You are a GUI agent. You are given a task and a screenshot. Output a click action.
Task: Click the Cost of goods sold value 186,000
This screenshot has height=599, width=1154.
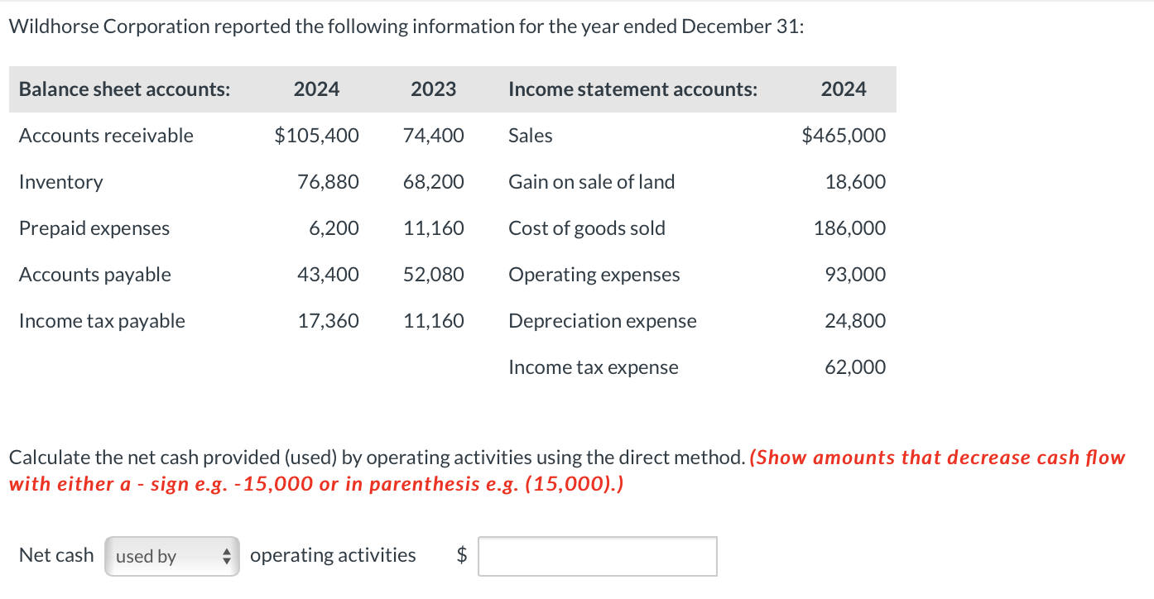pos(850,228)
